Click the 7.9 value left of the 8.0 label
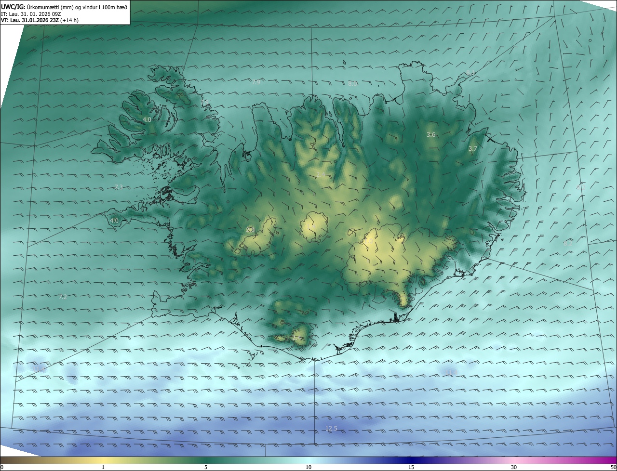This screenshot has width=617, height=471. 256,82
